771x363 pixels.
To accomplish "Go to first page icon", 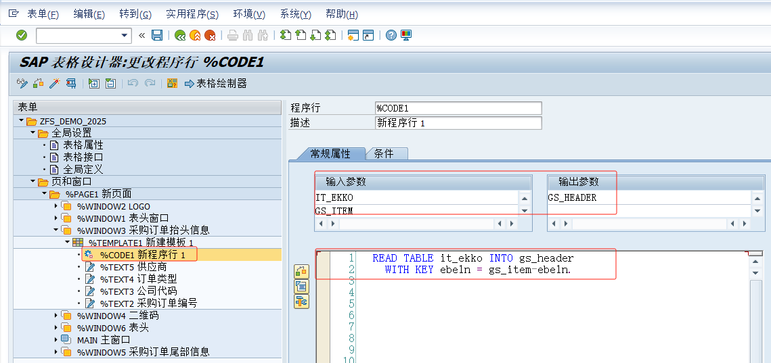I will coord(286,35).
